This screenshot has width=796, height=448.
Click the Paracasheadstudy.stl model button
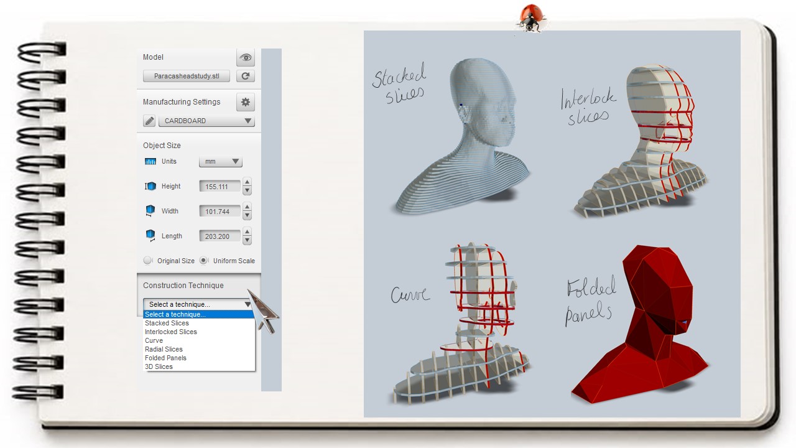187,76
